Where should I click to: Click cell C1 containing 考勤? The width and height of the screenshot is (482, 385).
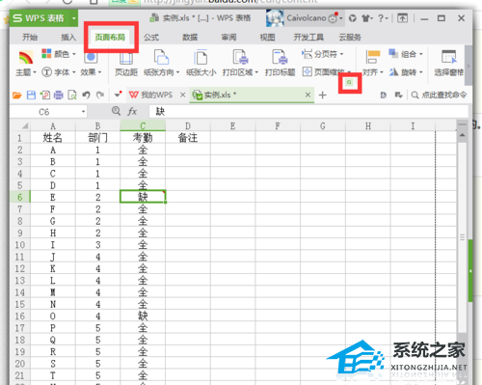click(143, 138)
